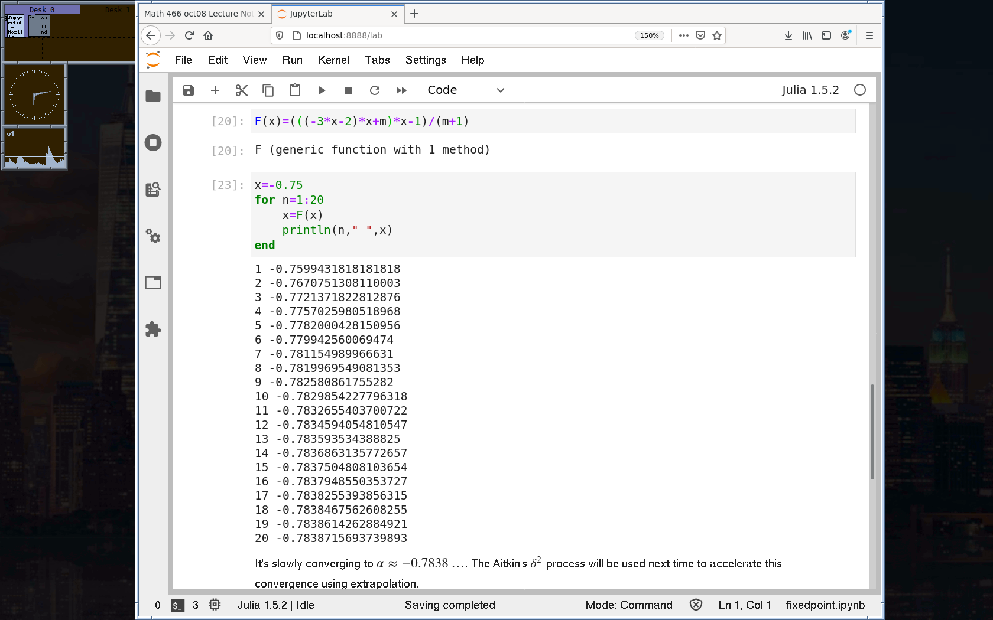
Task: Restart the kernel
Action: coord(375,90)
